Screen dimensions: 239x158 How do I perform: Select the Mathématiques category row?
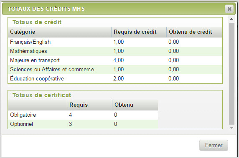point(115,51)
